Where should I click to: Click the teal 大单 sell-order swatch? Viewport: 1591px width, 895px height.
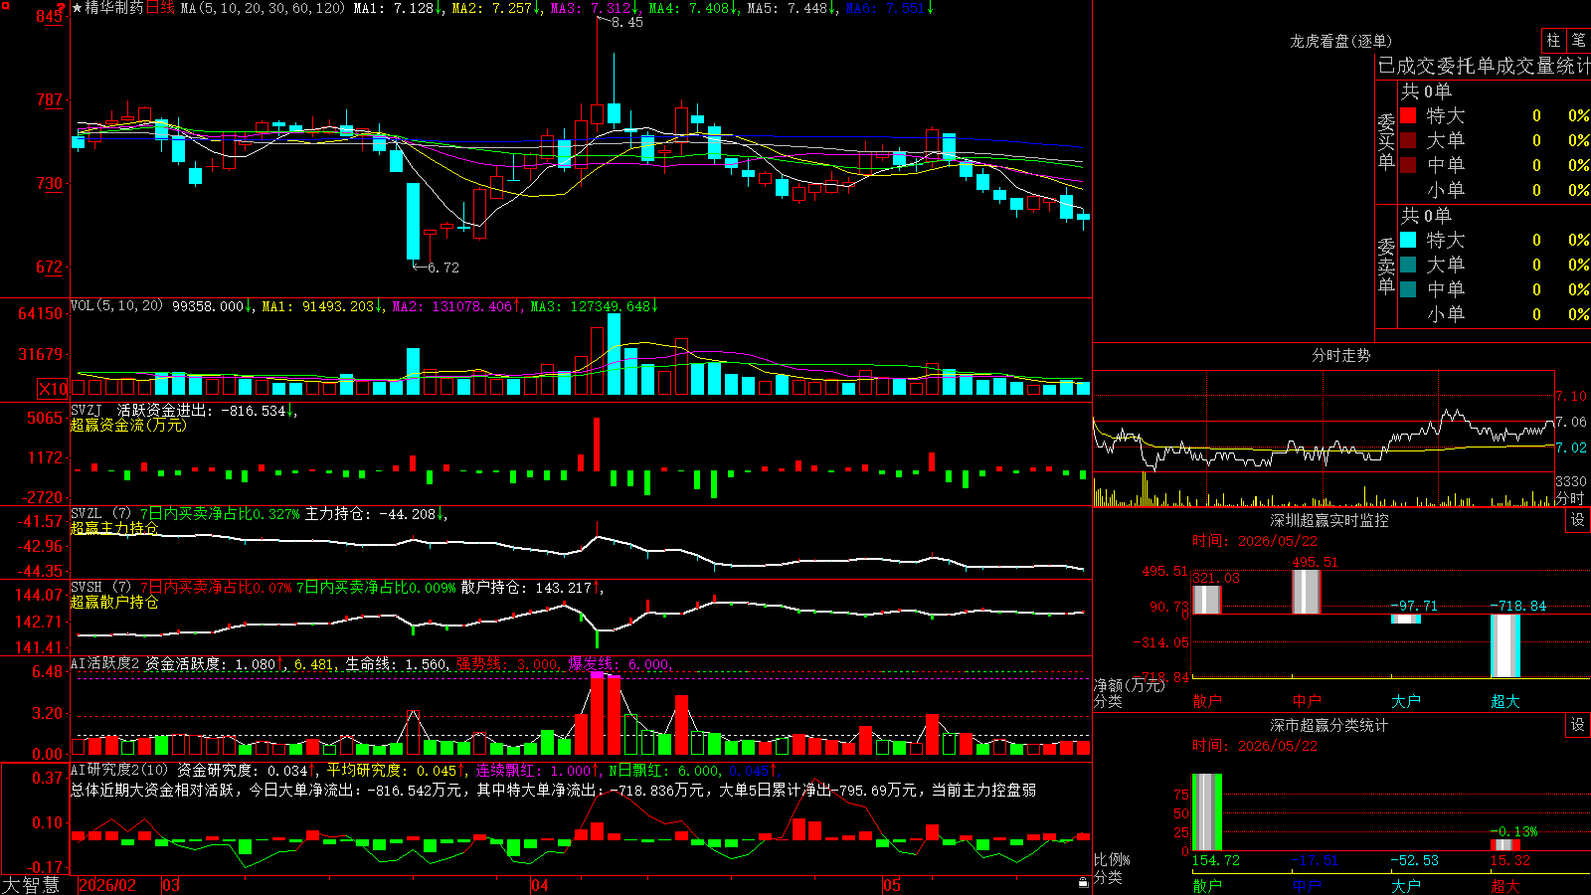[x=1408, y=265]
